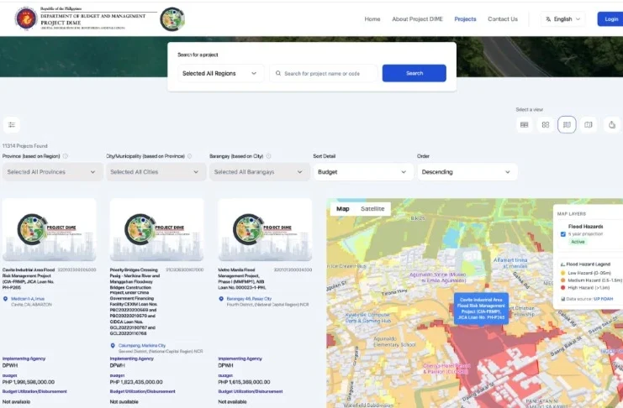The height and width of the screenshot is (408, 623).
Task: Click the DBM seal logo in header
Action: [26, 18]
